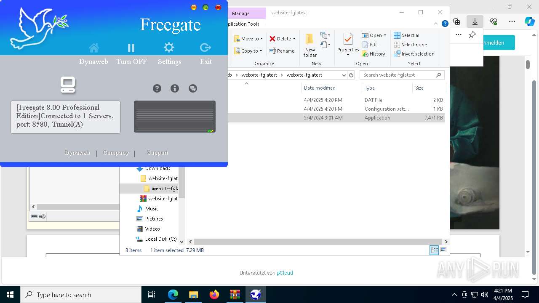Open Dynaweb link at Freegate bottom
The image size is (539, 303).
pyautogui.click(x=77, y=153)
